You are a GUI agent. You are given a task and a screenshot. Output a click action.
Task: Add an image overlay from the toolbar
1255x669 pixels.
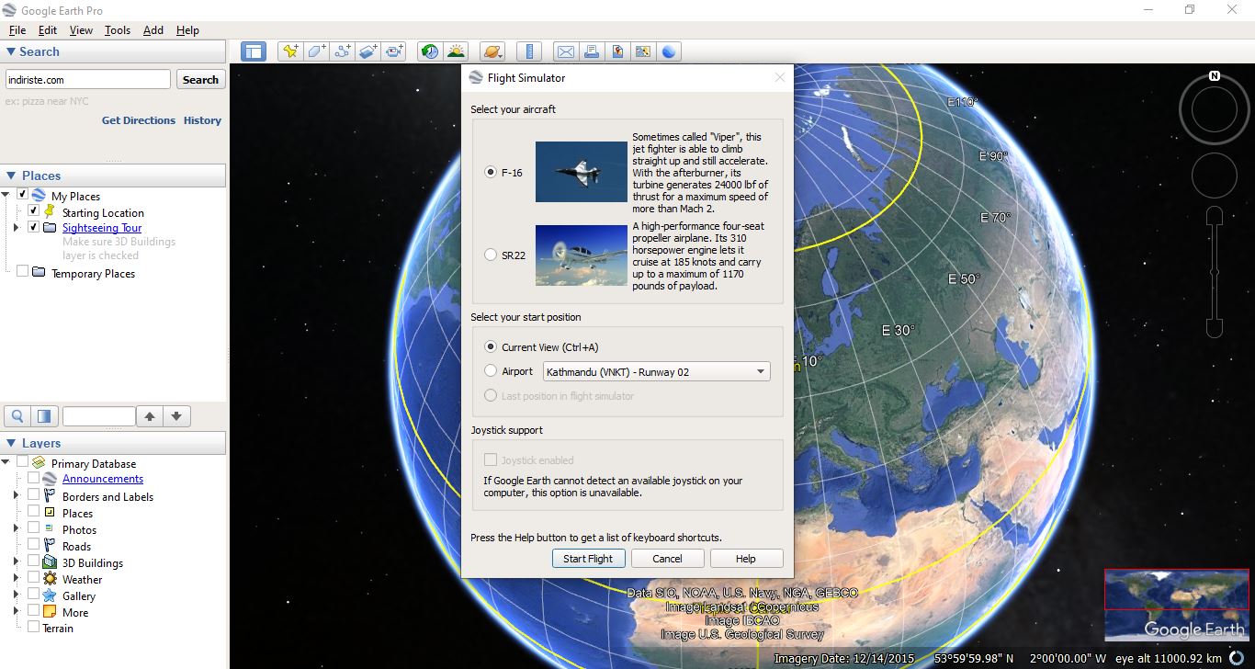coord(368,51)
